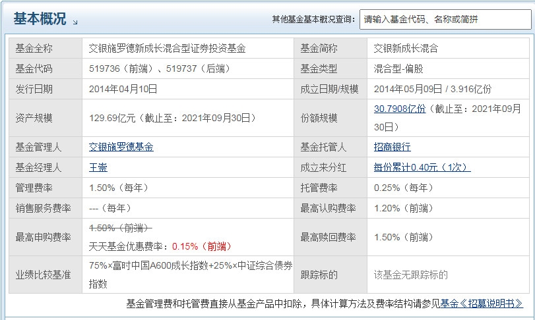Click the 基金类型 column label
Screen dimensions: 535x320
(319, 68)
